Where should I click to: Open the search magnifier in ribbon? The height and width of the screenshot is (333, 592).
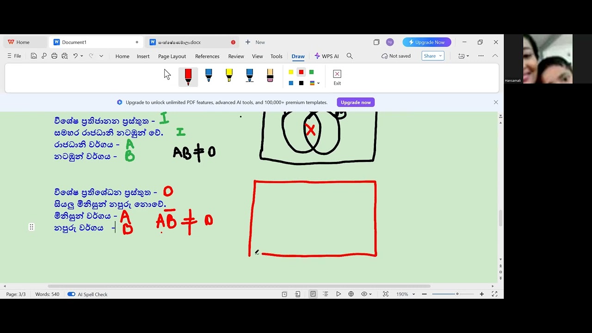pyautogui.click(x=350, y=56)
